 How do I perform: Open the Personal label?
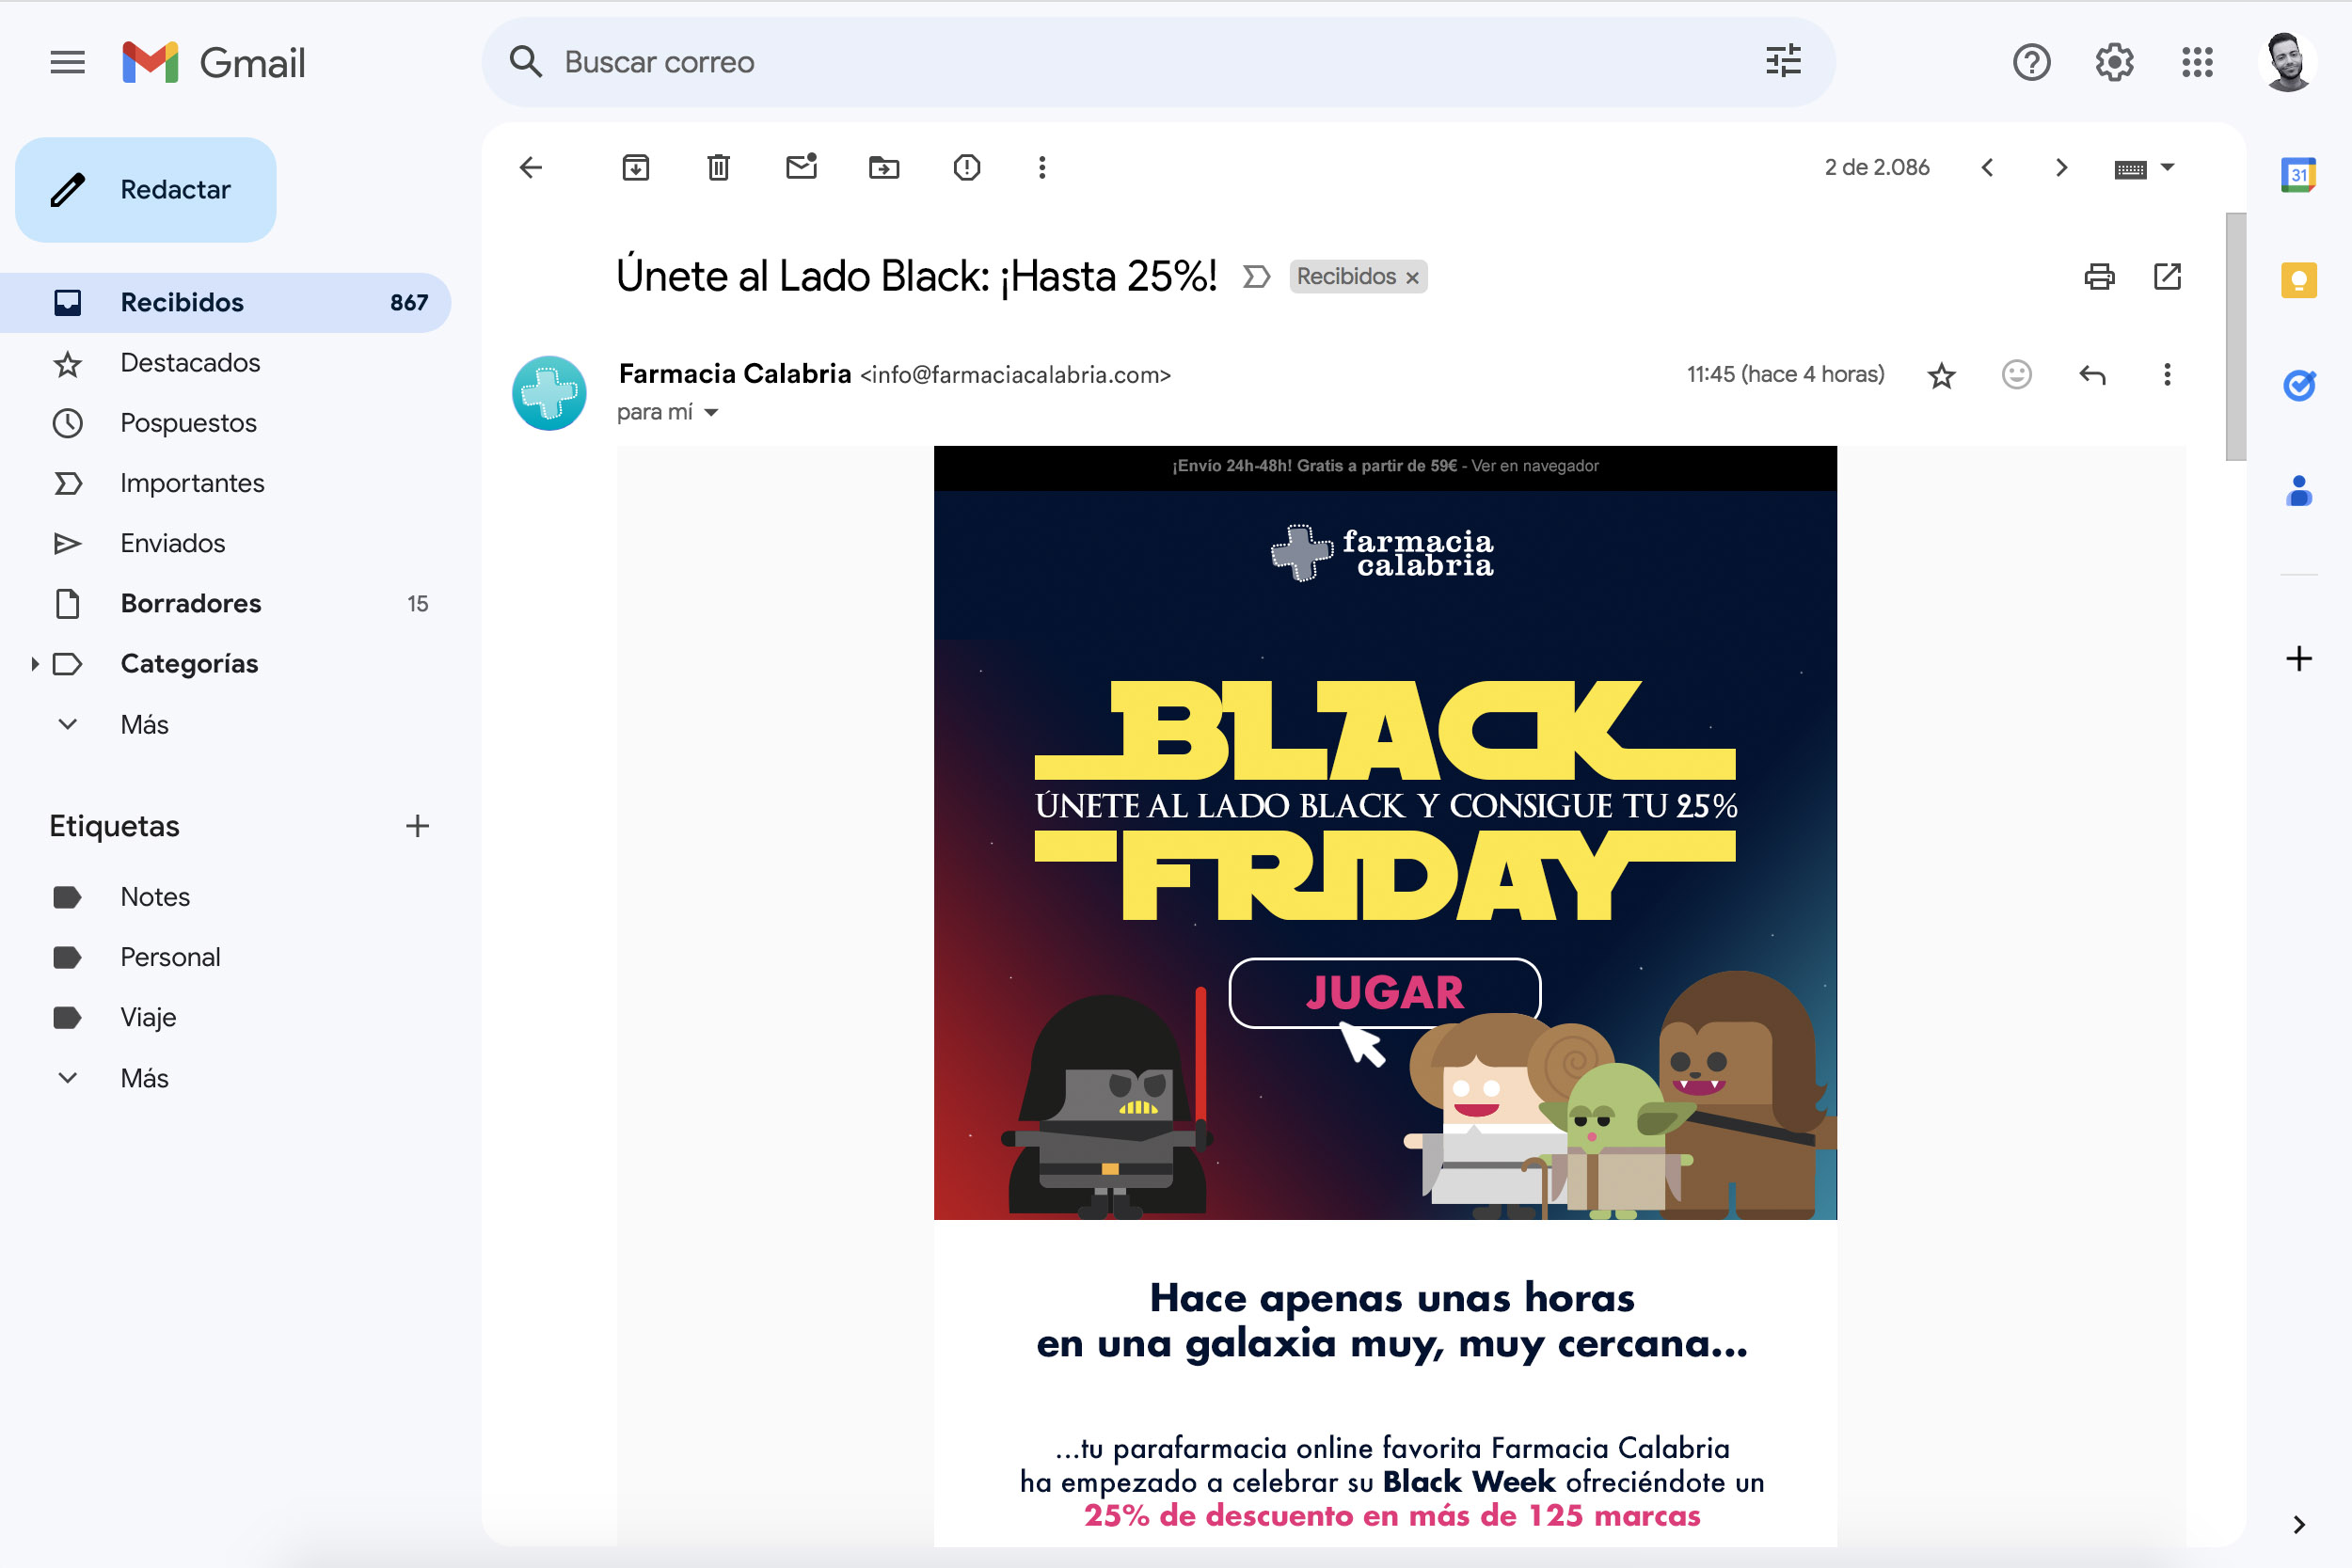point(225,957)
